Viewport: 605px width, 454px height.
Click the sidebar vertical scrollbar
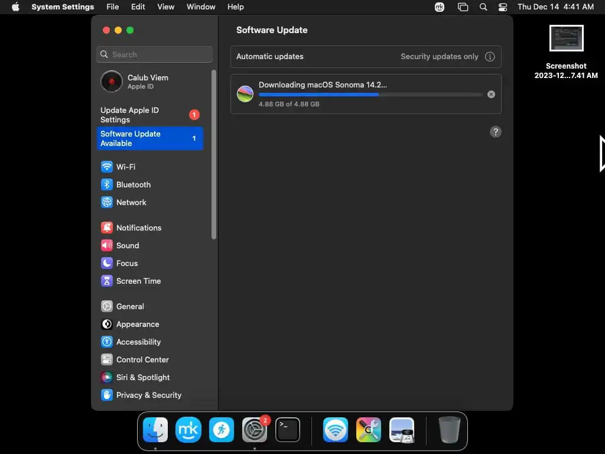point(214,154)
